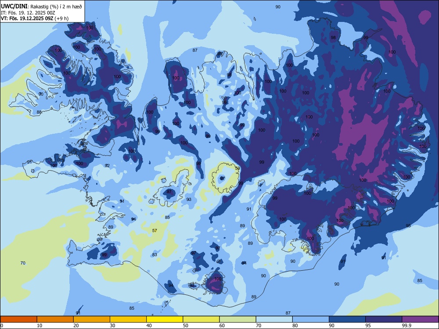Click the 'IT: Fös. 19. 12. 2025 00Z' line
This screenshot has width=439, height=329.
28,13
